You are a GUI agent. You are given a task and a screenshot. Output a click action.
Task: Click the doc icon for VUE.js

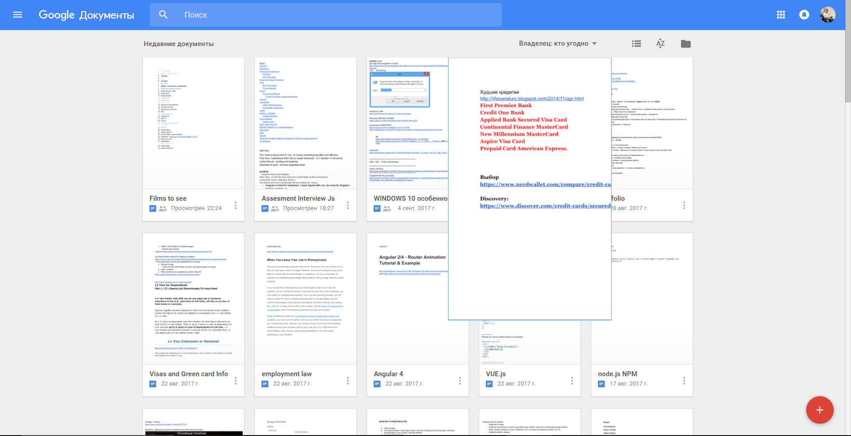pos(489,384)
